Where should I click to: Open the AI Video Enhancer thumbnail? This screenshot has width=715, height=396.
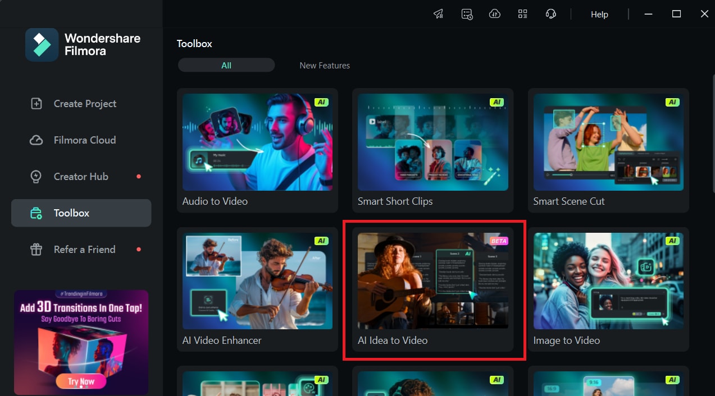(257, 281)
